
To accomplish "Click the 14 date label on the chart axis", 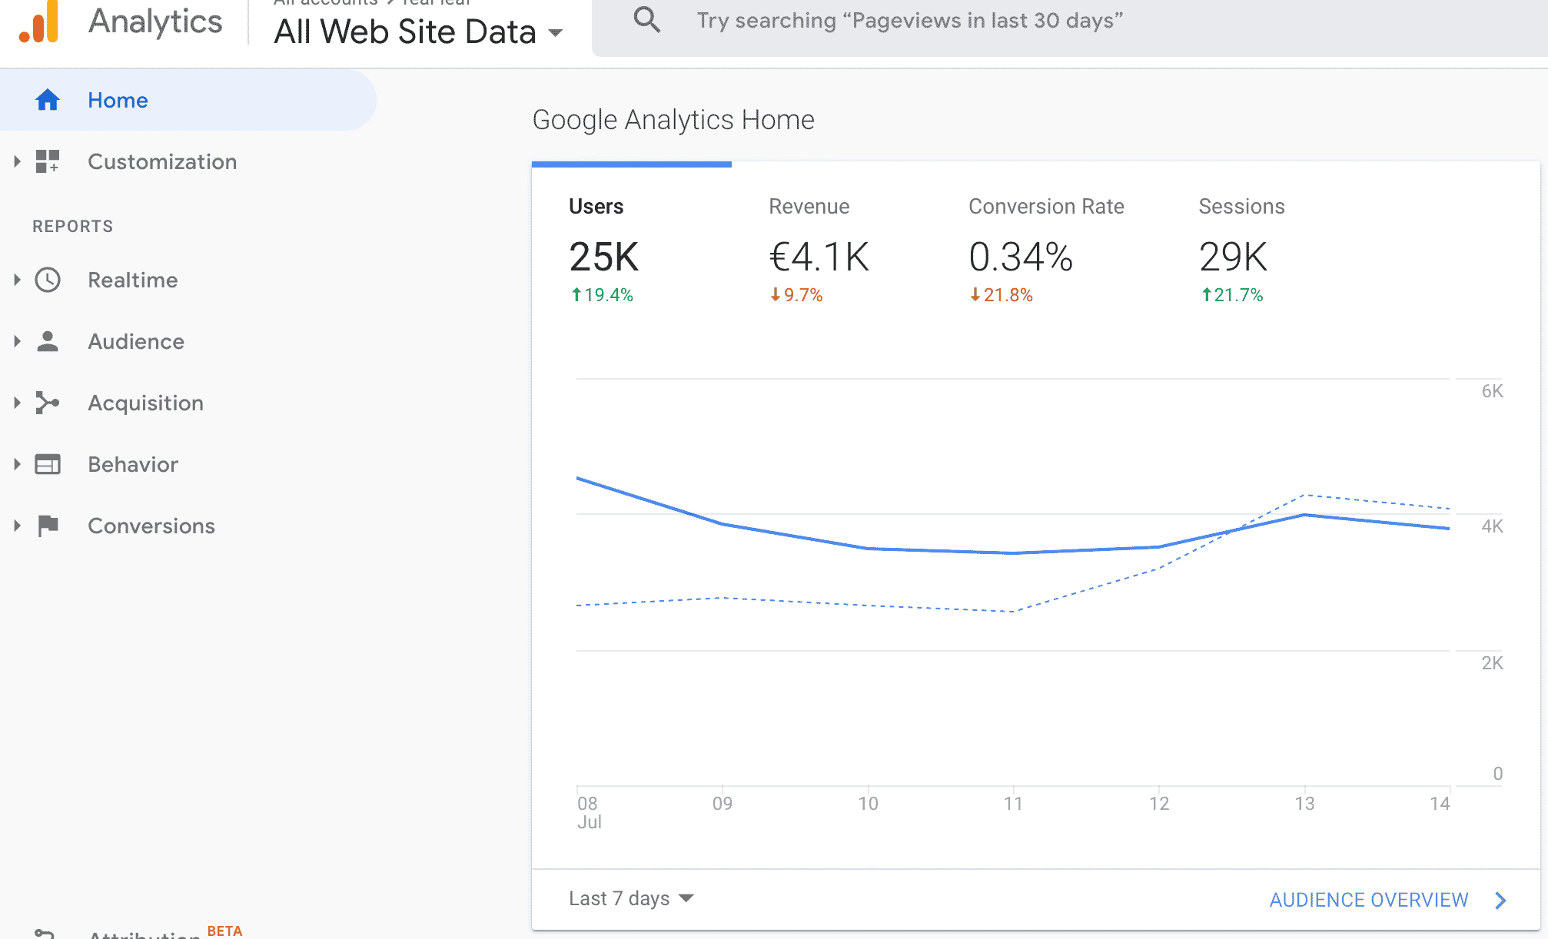I will 1440,804.
